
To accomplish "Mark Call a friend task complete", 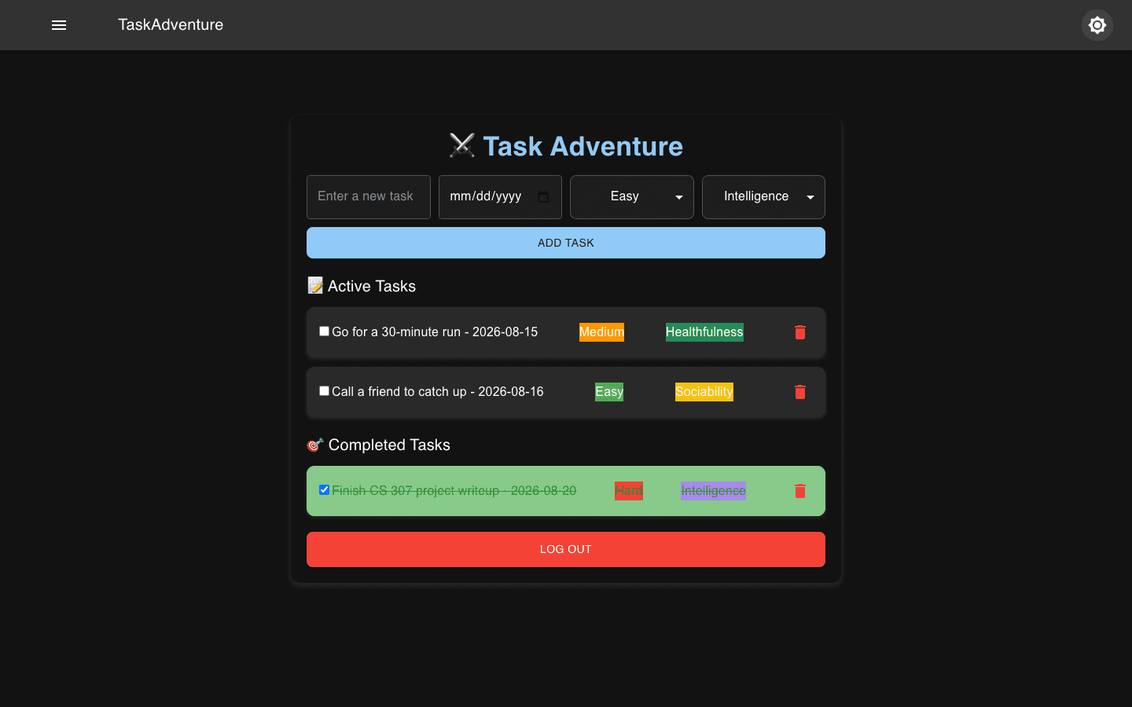I will pyautogui.click(x=324, y=391).
